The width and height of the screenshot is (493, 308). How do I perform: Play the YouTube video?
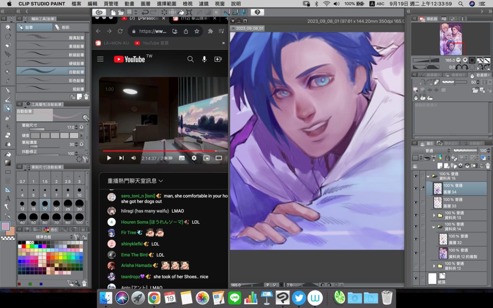coord(109,158)
